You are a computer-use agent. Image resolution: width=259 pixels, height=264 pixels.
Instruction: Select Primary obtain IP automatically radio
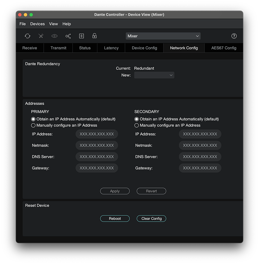[33, 119]
